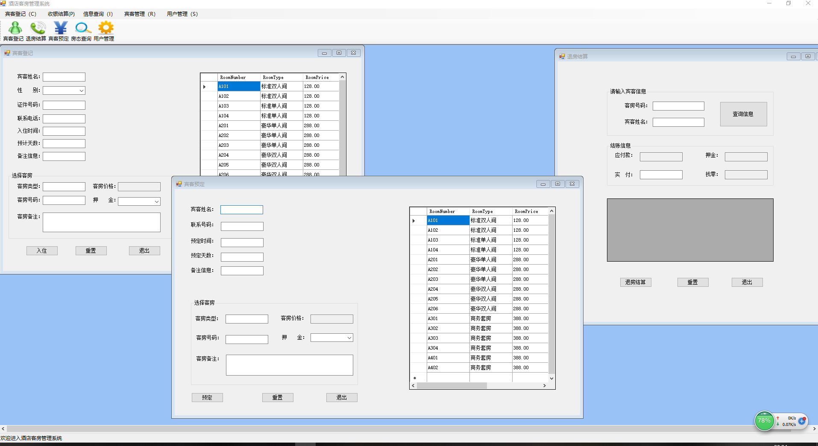Maximize the 宾客预定 window

pyautogui.click(x=557, y=184)
